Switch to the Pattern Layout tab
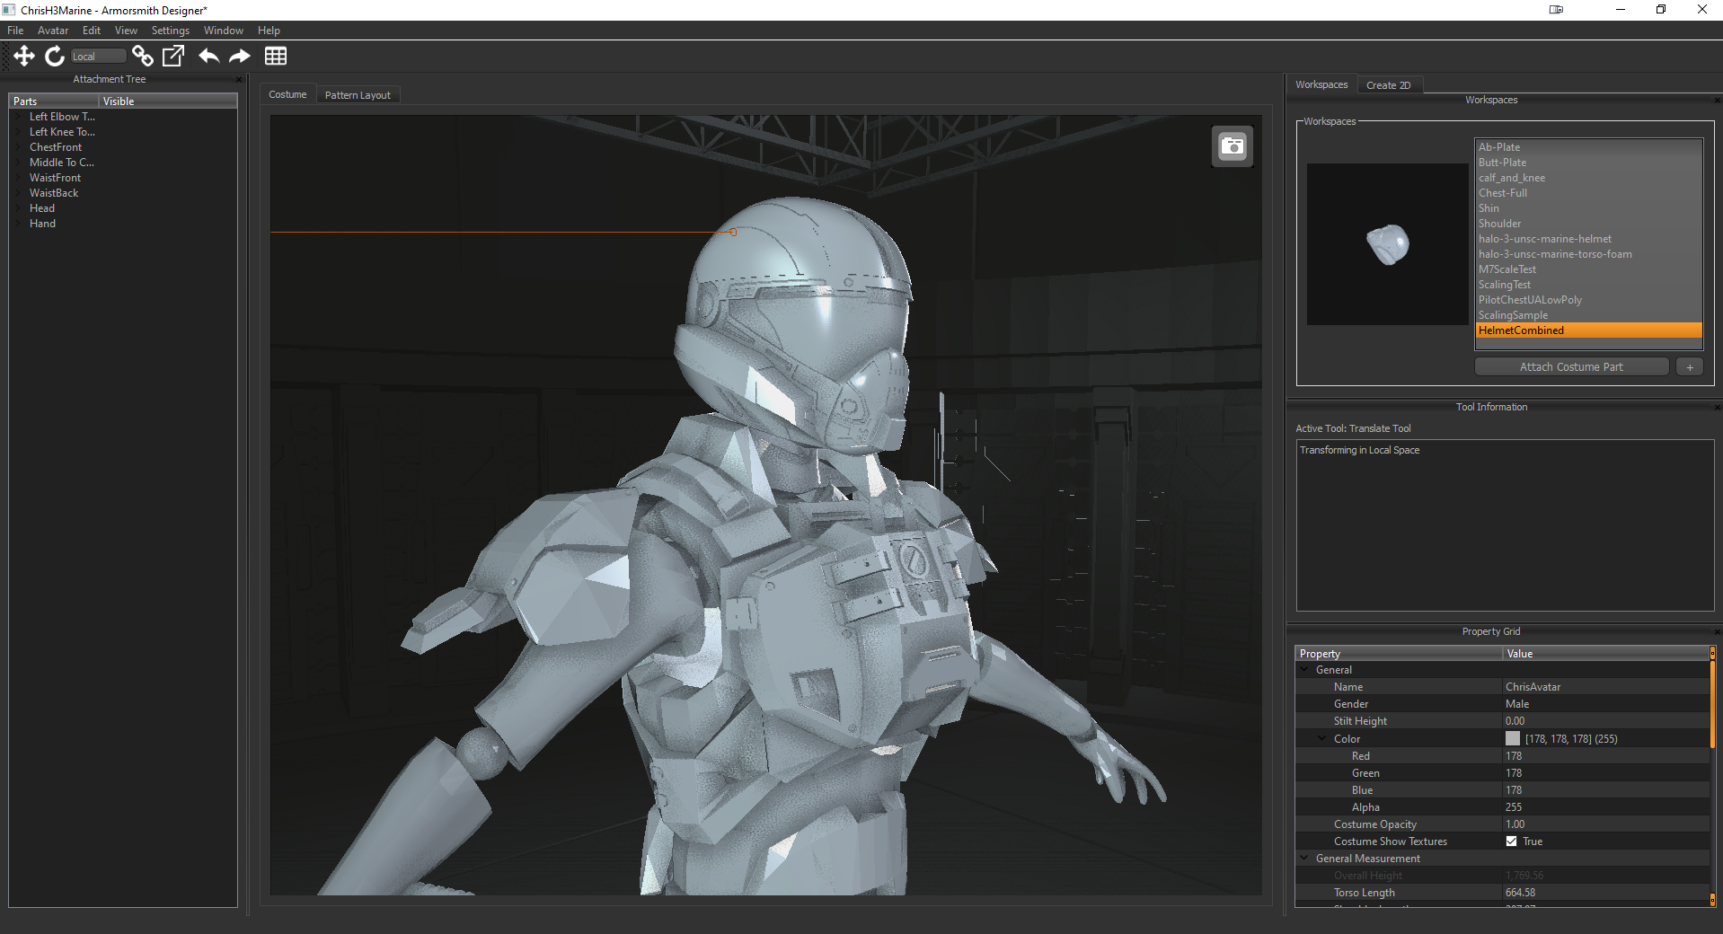The height and width of the screenshot is (934, 1723). [x=358, y=95]
